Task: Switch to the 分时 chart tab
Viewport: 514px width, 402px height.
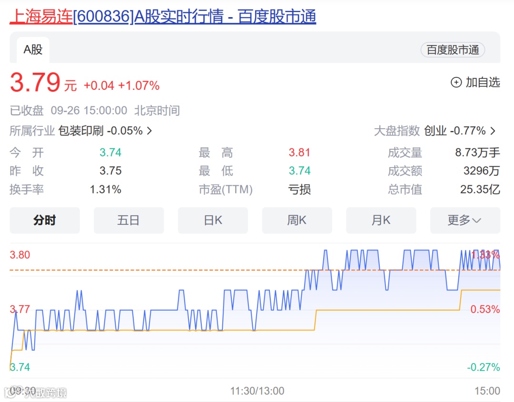Action: click(45, 220)
